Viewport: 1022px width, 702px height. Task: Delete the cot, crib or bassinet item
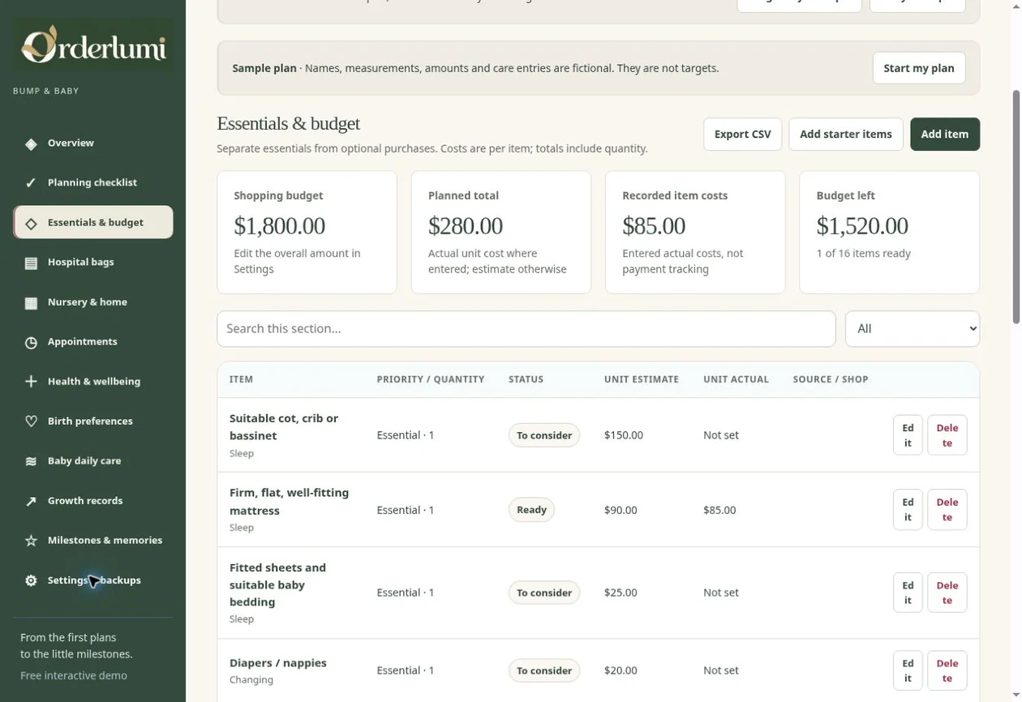click(x=947, y=435)
